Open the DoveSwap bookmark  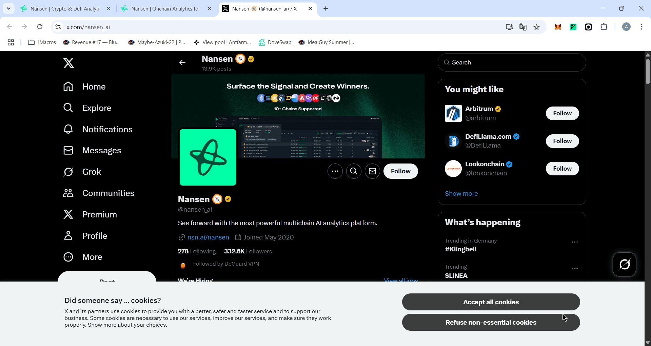pyautogui.click(x=275, y=42)
